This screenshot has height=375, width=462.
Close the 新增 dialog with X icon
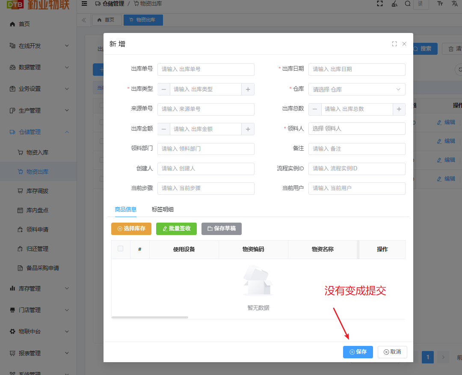tap(404, 44)
